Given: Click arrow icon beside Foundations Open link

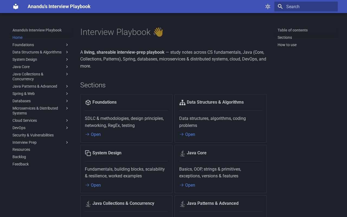Looking at the screenshot, I should tap(87, 134).
